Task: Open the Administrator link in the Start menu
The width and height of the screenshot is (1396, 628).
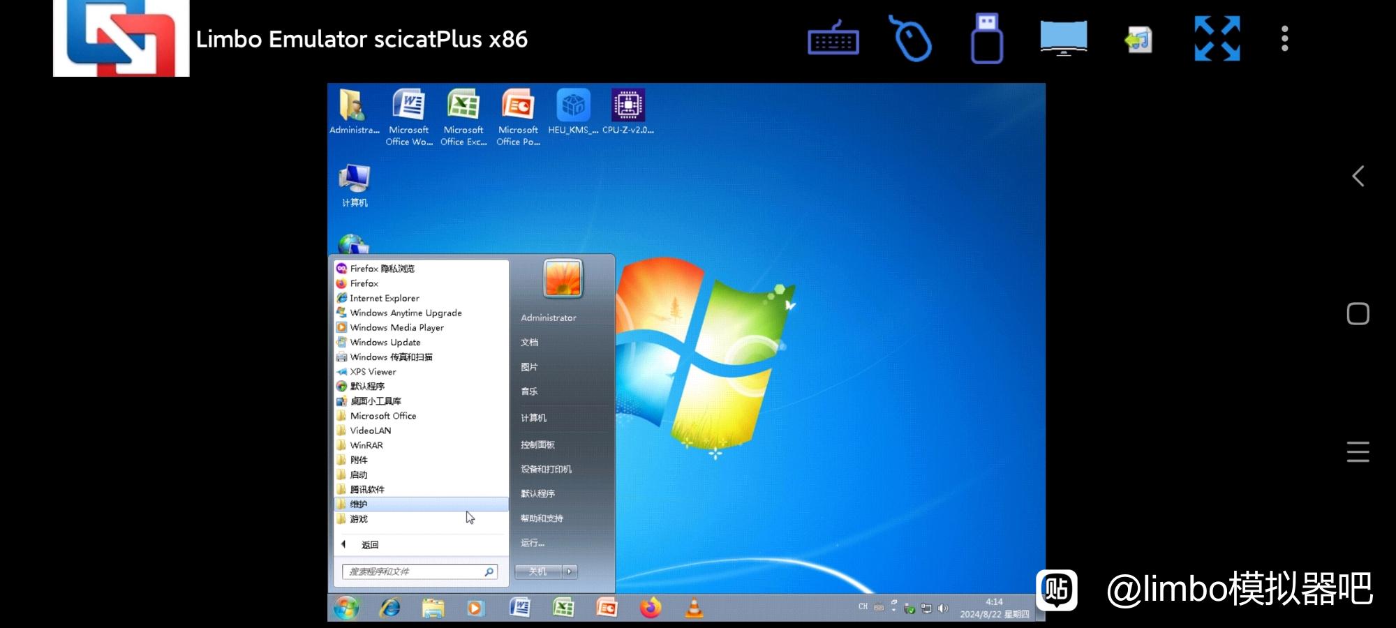Action: (549, 317)
